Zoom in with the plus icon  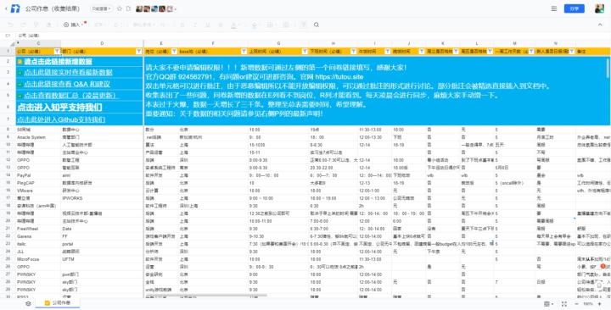[x=600, y=304]
